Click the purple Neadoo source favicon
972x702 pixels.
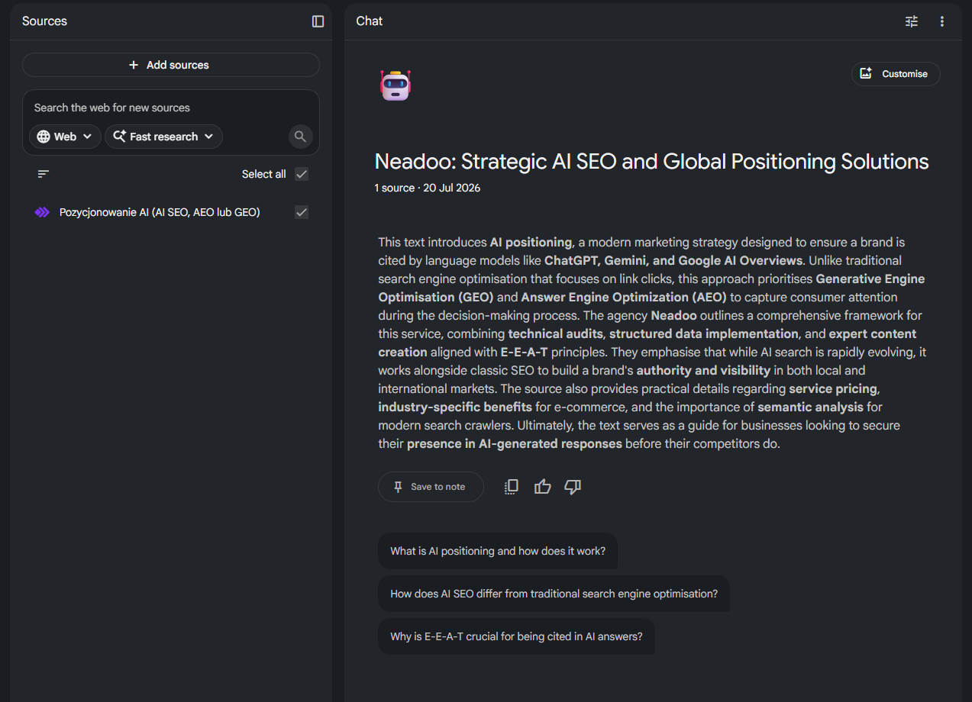click(x=42, y=212)
